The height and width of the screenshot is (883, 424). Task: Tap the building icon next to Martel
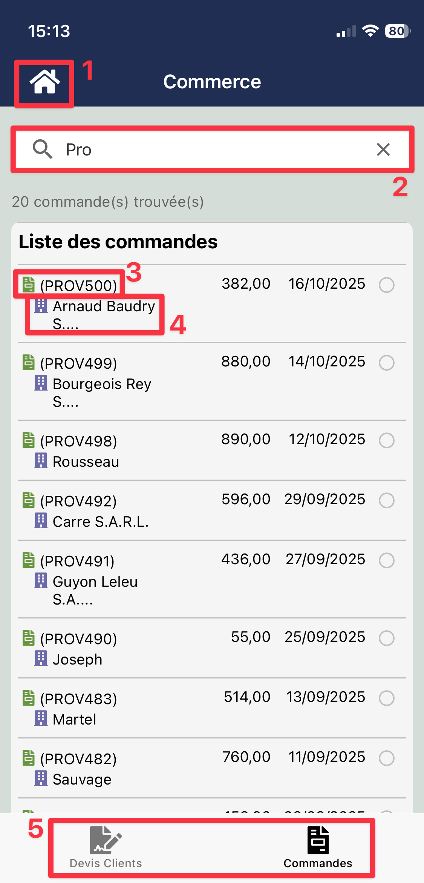(x=41, y=719)
